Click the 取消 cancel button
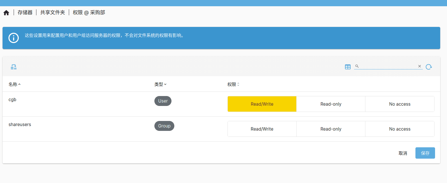The image size is (447, 183). click(403, 153)
